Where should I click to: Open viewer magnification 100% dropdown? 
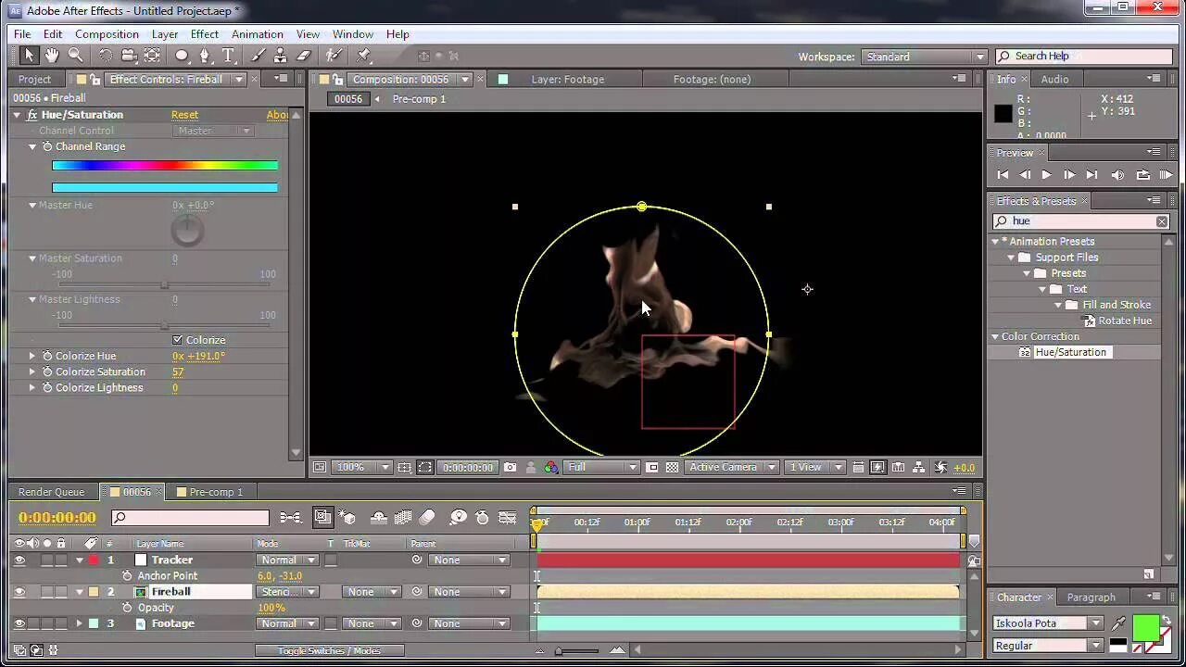click(362, 468)
